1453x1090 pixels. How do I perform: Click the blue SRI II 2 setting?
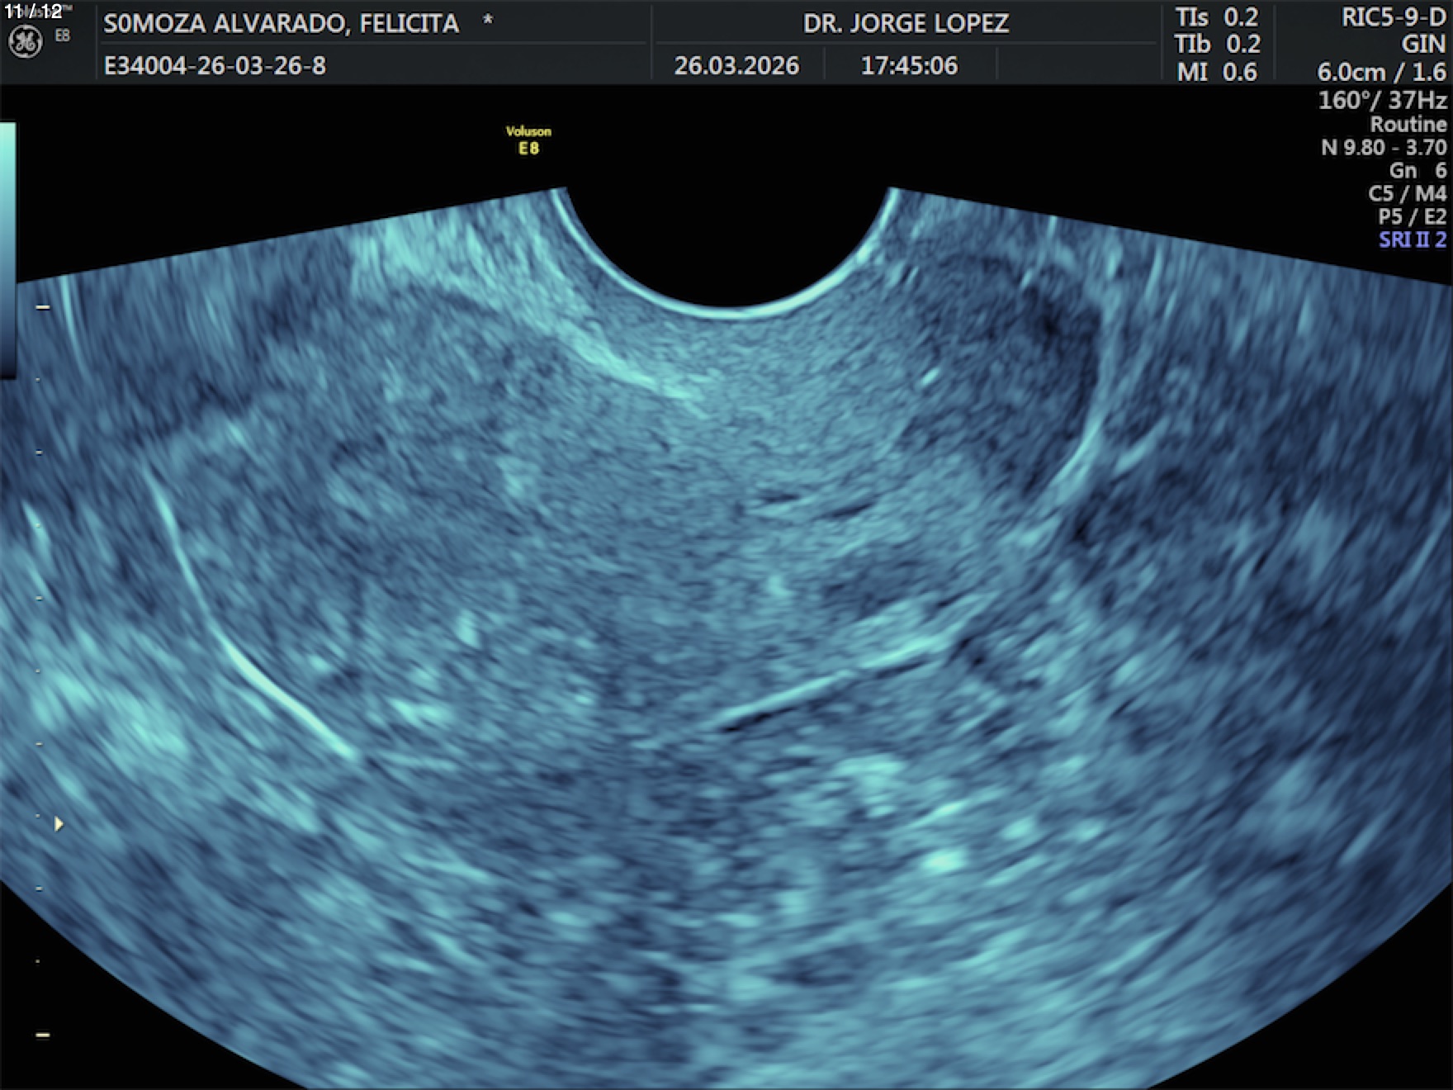pos(1412,239)
